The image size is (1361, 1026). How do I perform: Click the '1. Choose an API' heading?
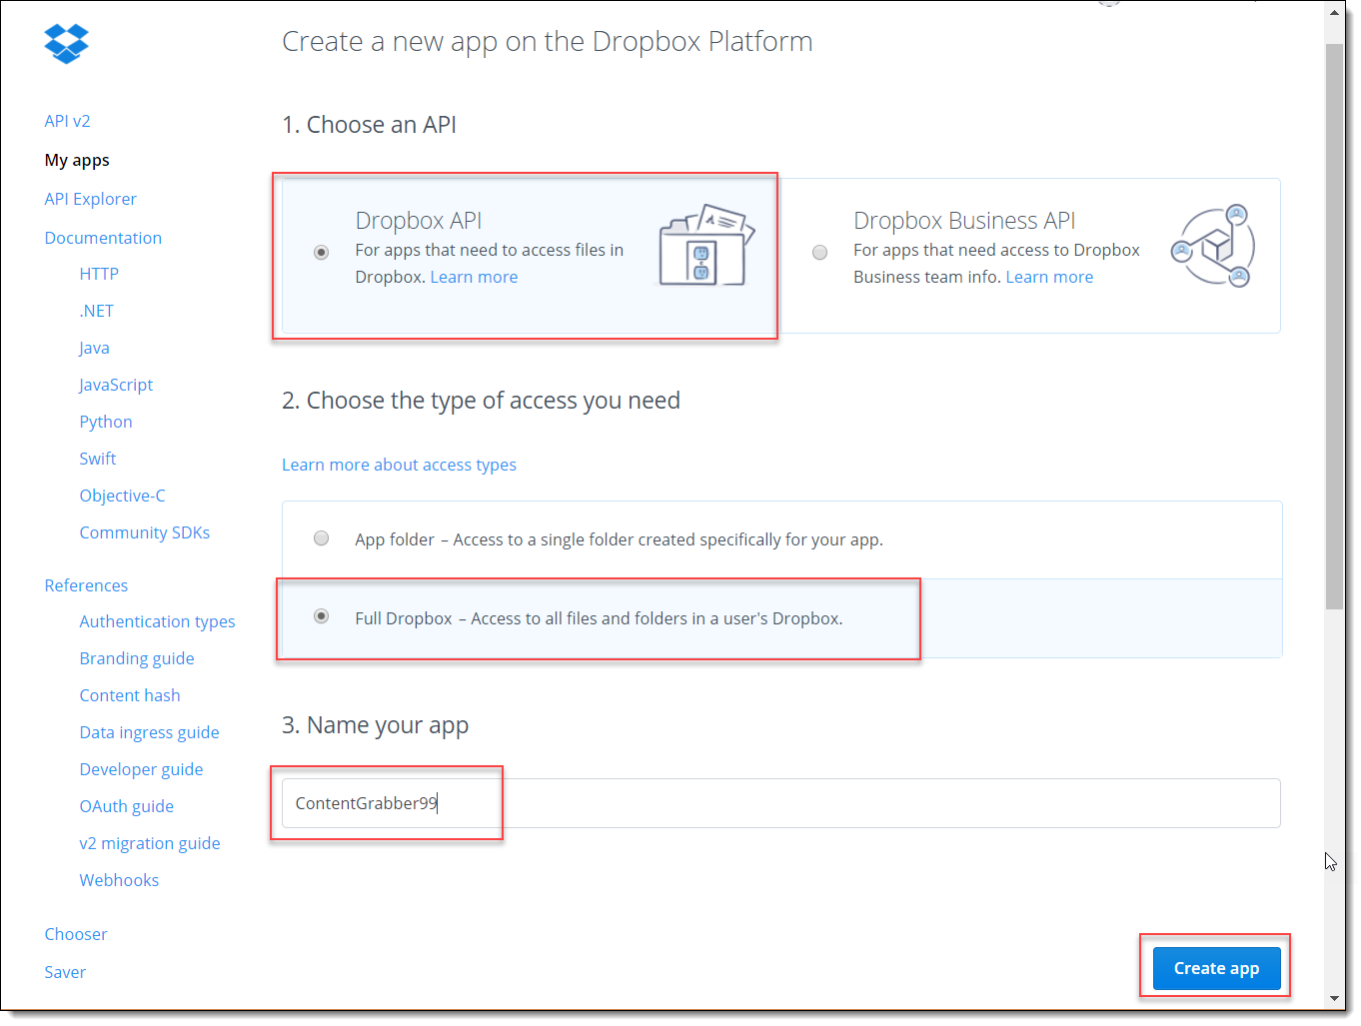(x=369, y=125)
